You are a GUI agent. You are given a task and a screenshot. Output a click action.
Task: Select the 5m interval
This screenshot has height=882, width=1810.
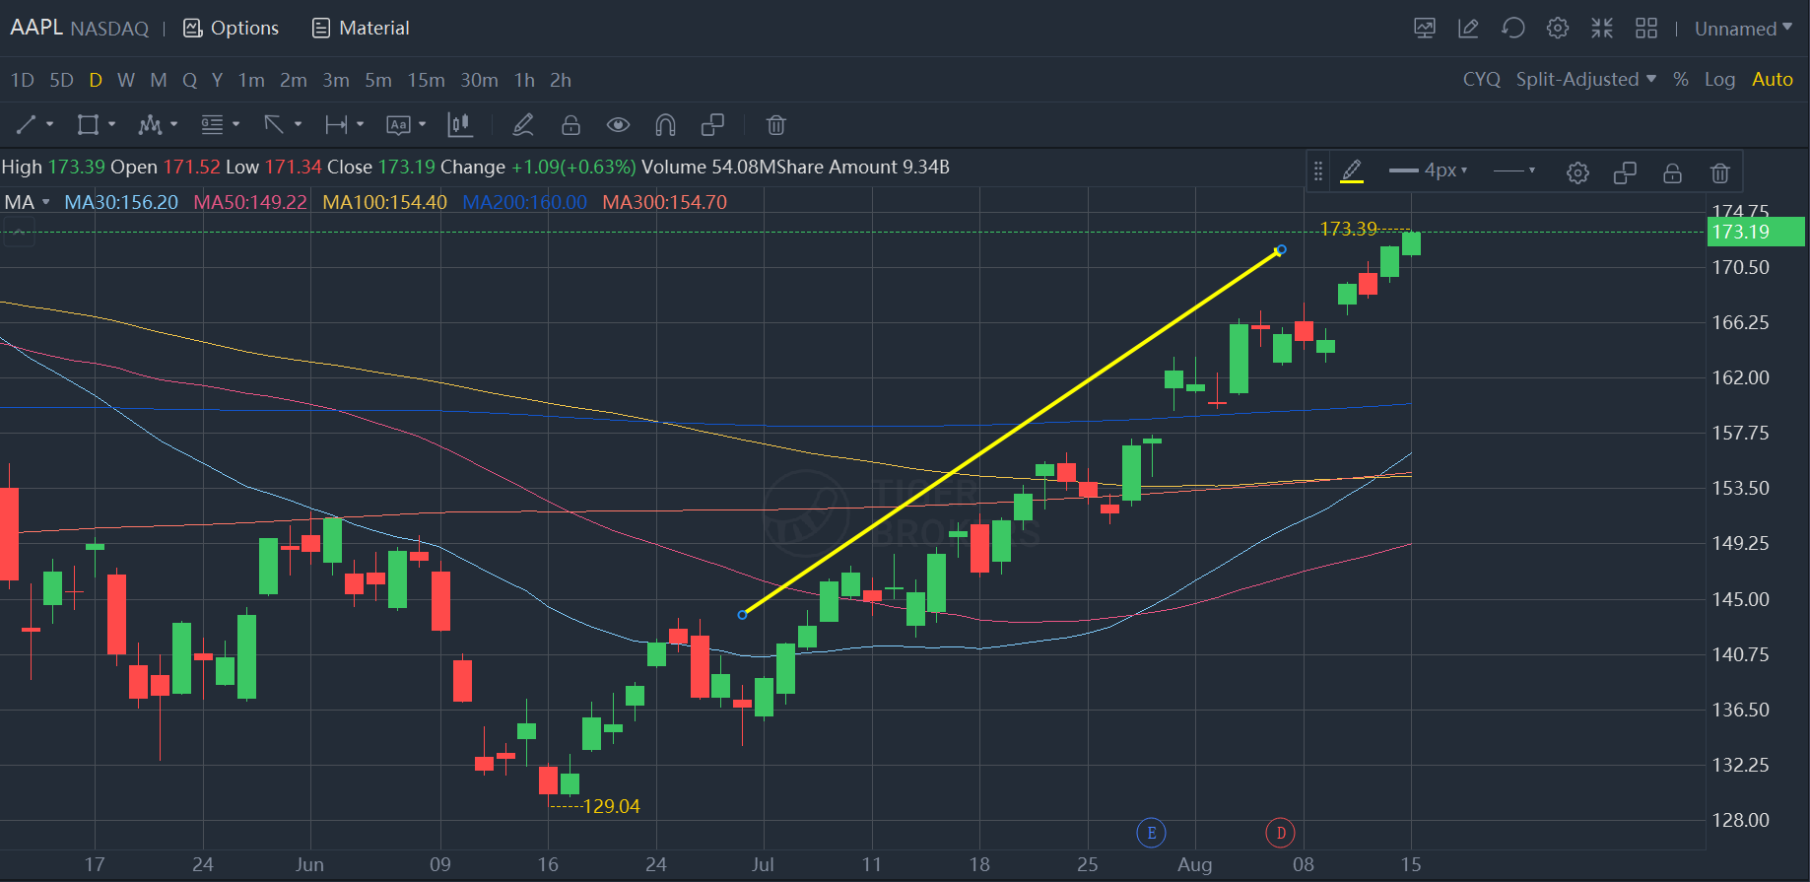(378, 80)
